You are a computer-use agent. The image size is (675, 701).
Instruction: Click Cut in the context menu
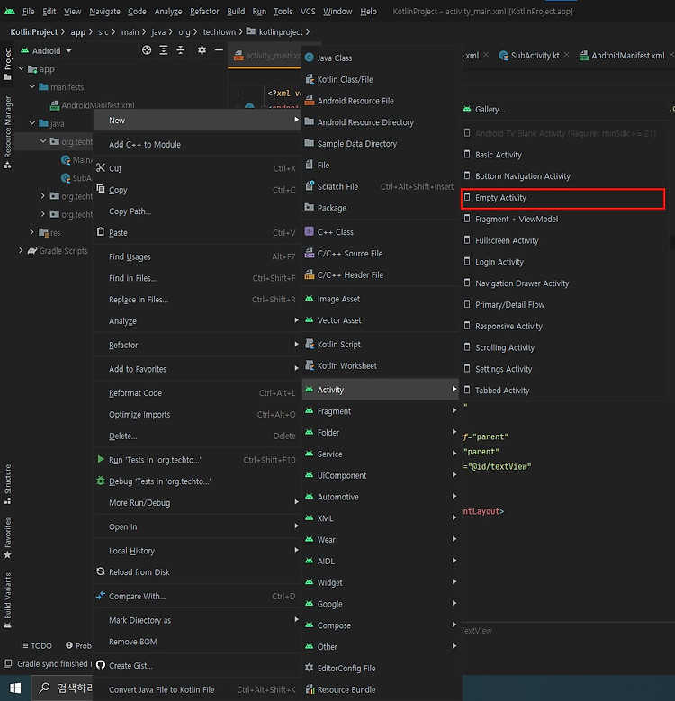tap(197, 168)
